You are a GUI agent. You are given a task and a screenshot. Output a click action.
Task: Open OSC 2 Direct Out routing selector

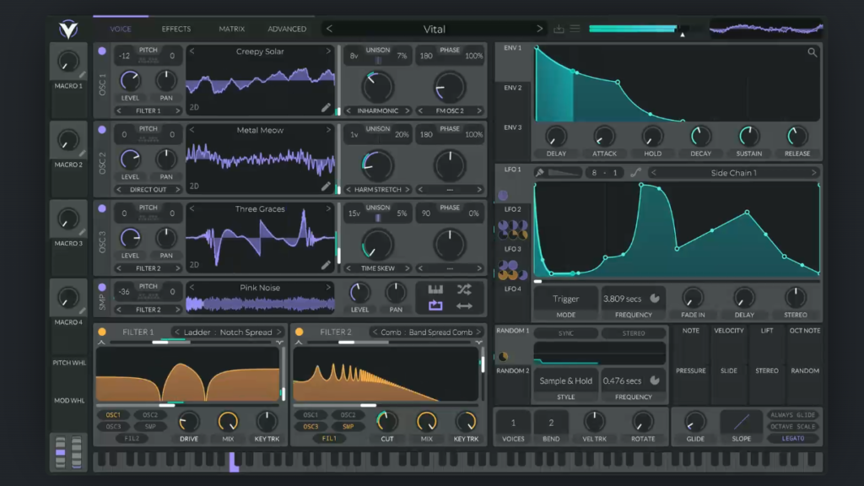148,190
